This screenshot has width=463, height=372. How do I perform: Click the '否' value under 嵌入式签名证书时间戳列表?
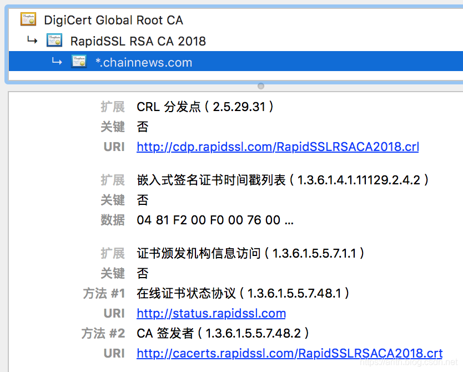(142, 200)
